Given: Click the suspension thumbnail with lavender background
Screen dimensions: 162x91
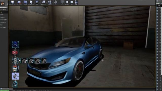Looking at the screenshot, I should tap(15, 76).
